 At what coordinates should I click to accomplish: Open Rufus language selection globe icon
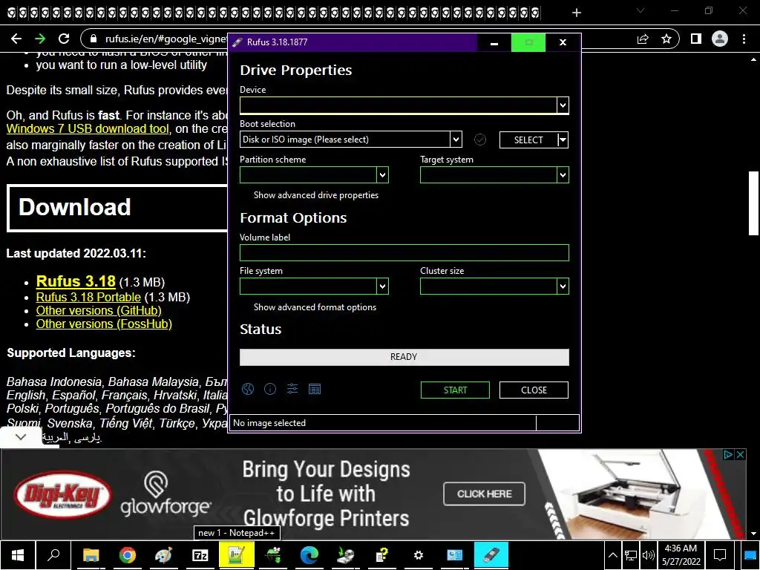point(248,389)
